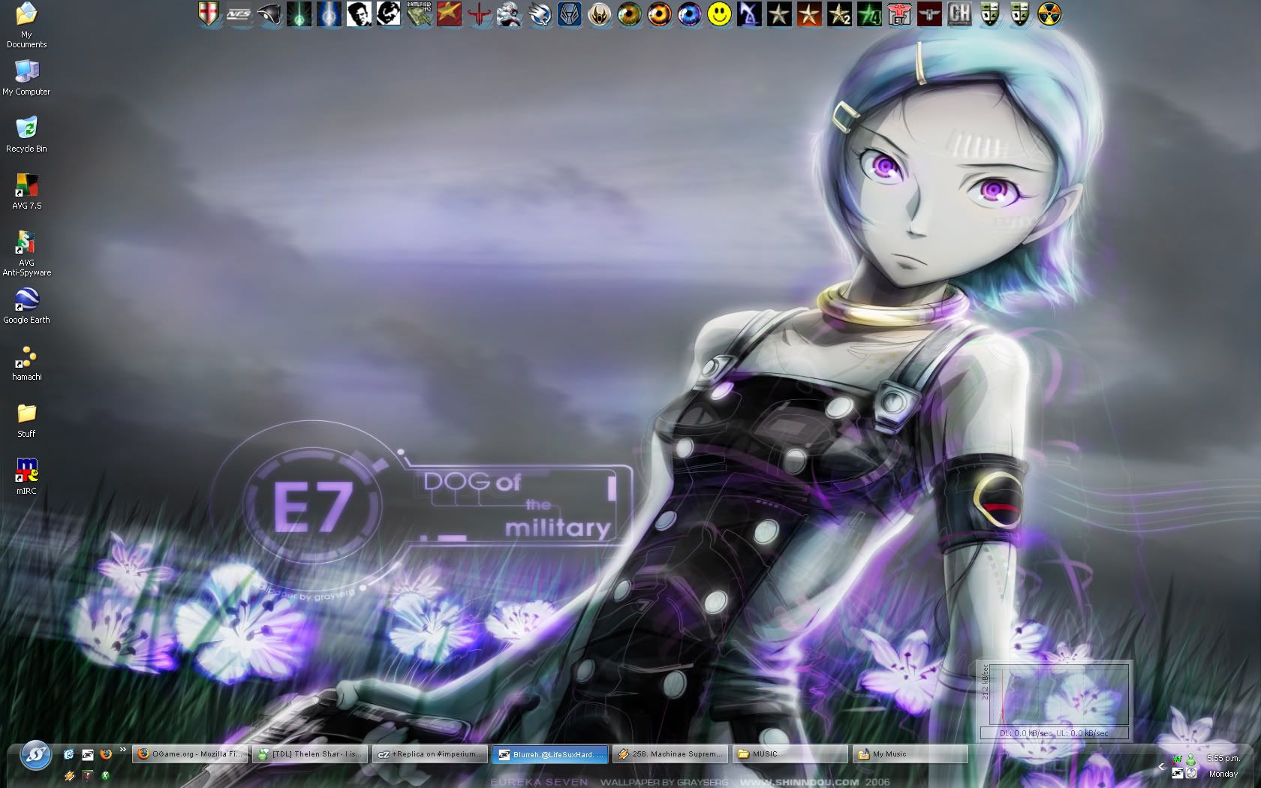Open the Start menu orb button
This screenshot has width=1261, height=788.
[35, 755]
